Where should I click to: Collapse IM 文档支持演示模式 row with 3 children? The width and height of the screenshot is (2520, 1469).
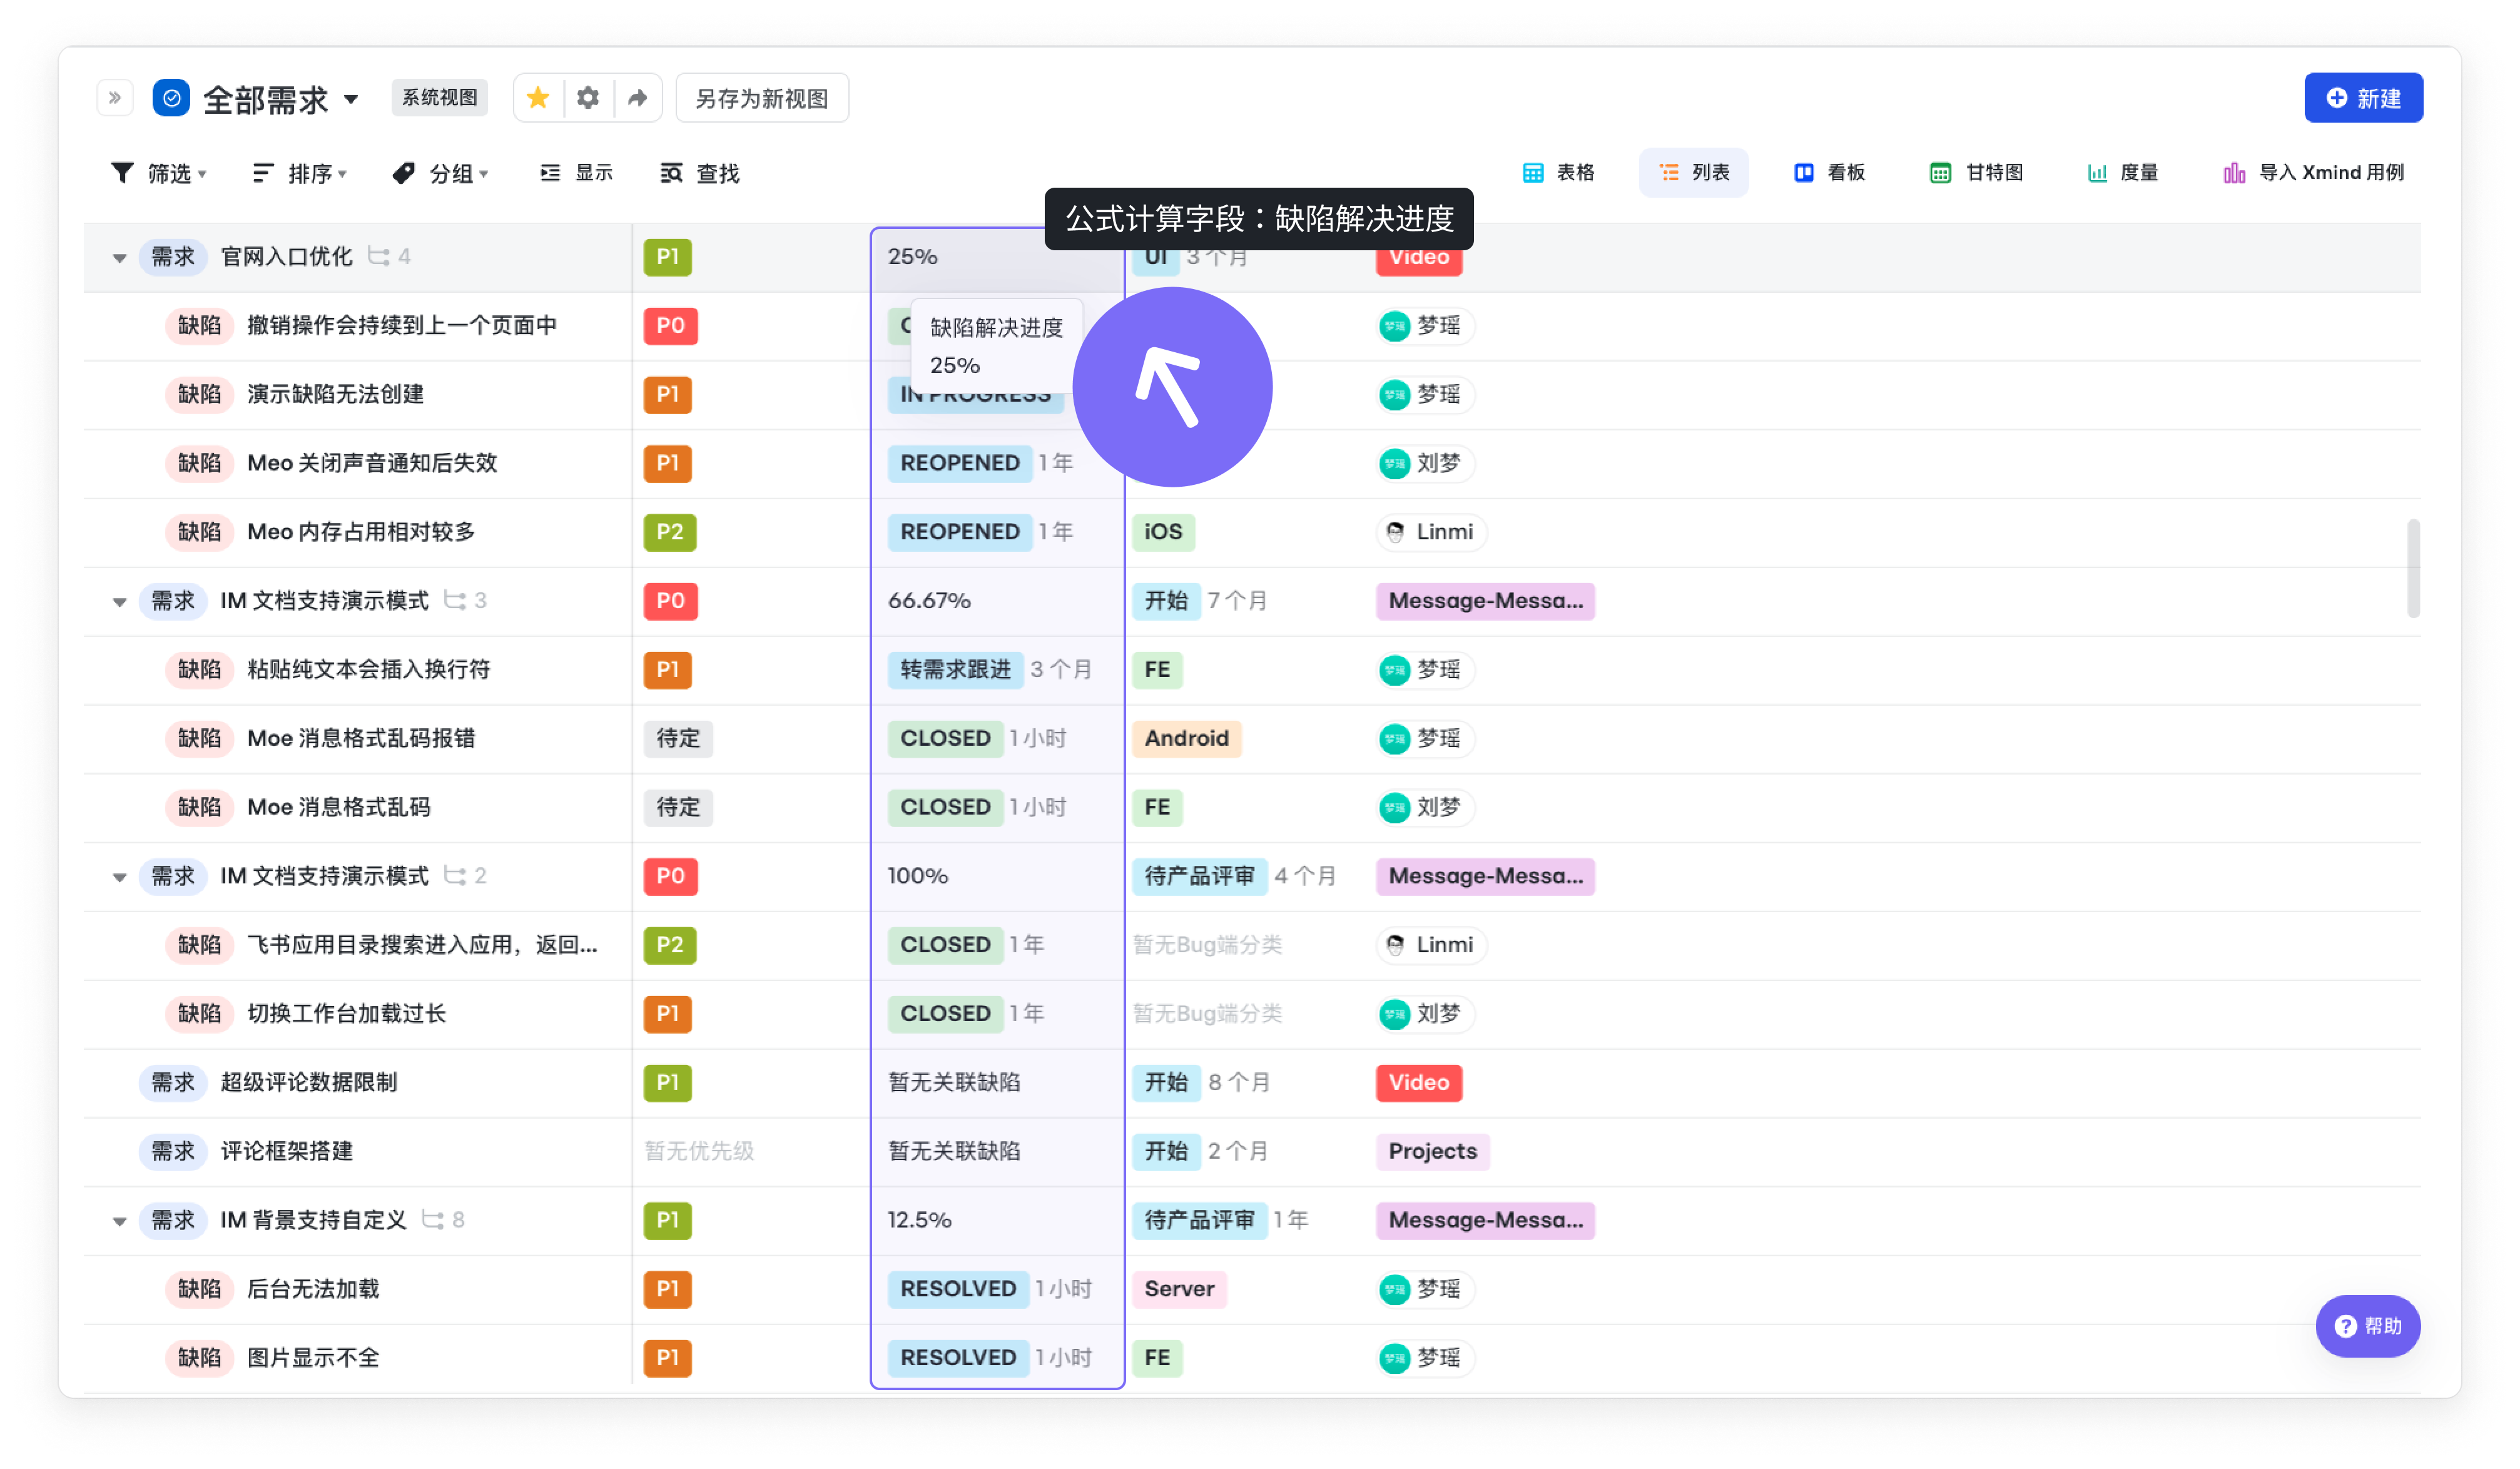(119, 602)
